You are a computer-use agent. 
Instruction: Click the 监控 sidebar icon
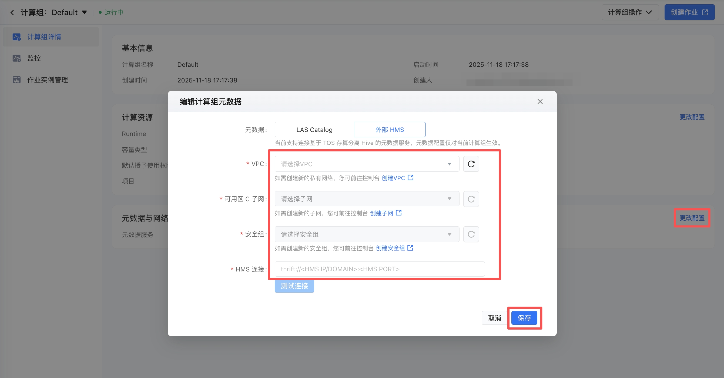[16, 58]
